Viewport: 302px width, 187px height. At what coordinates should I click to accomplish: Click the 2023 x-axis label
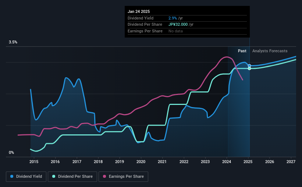click(205, 162)
